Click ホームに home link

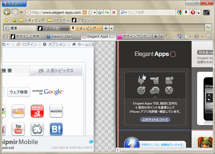point(83,44)
